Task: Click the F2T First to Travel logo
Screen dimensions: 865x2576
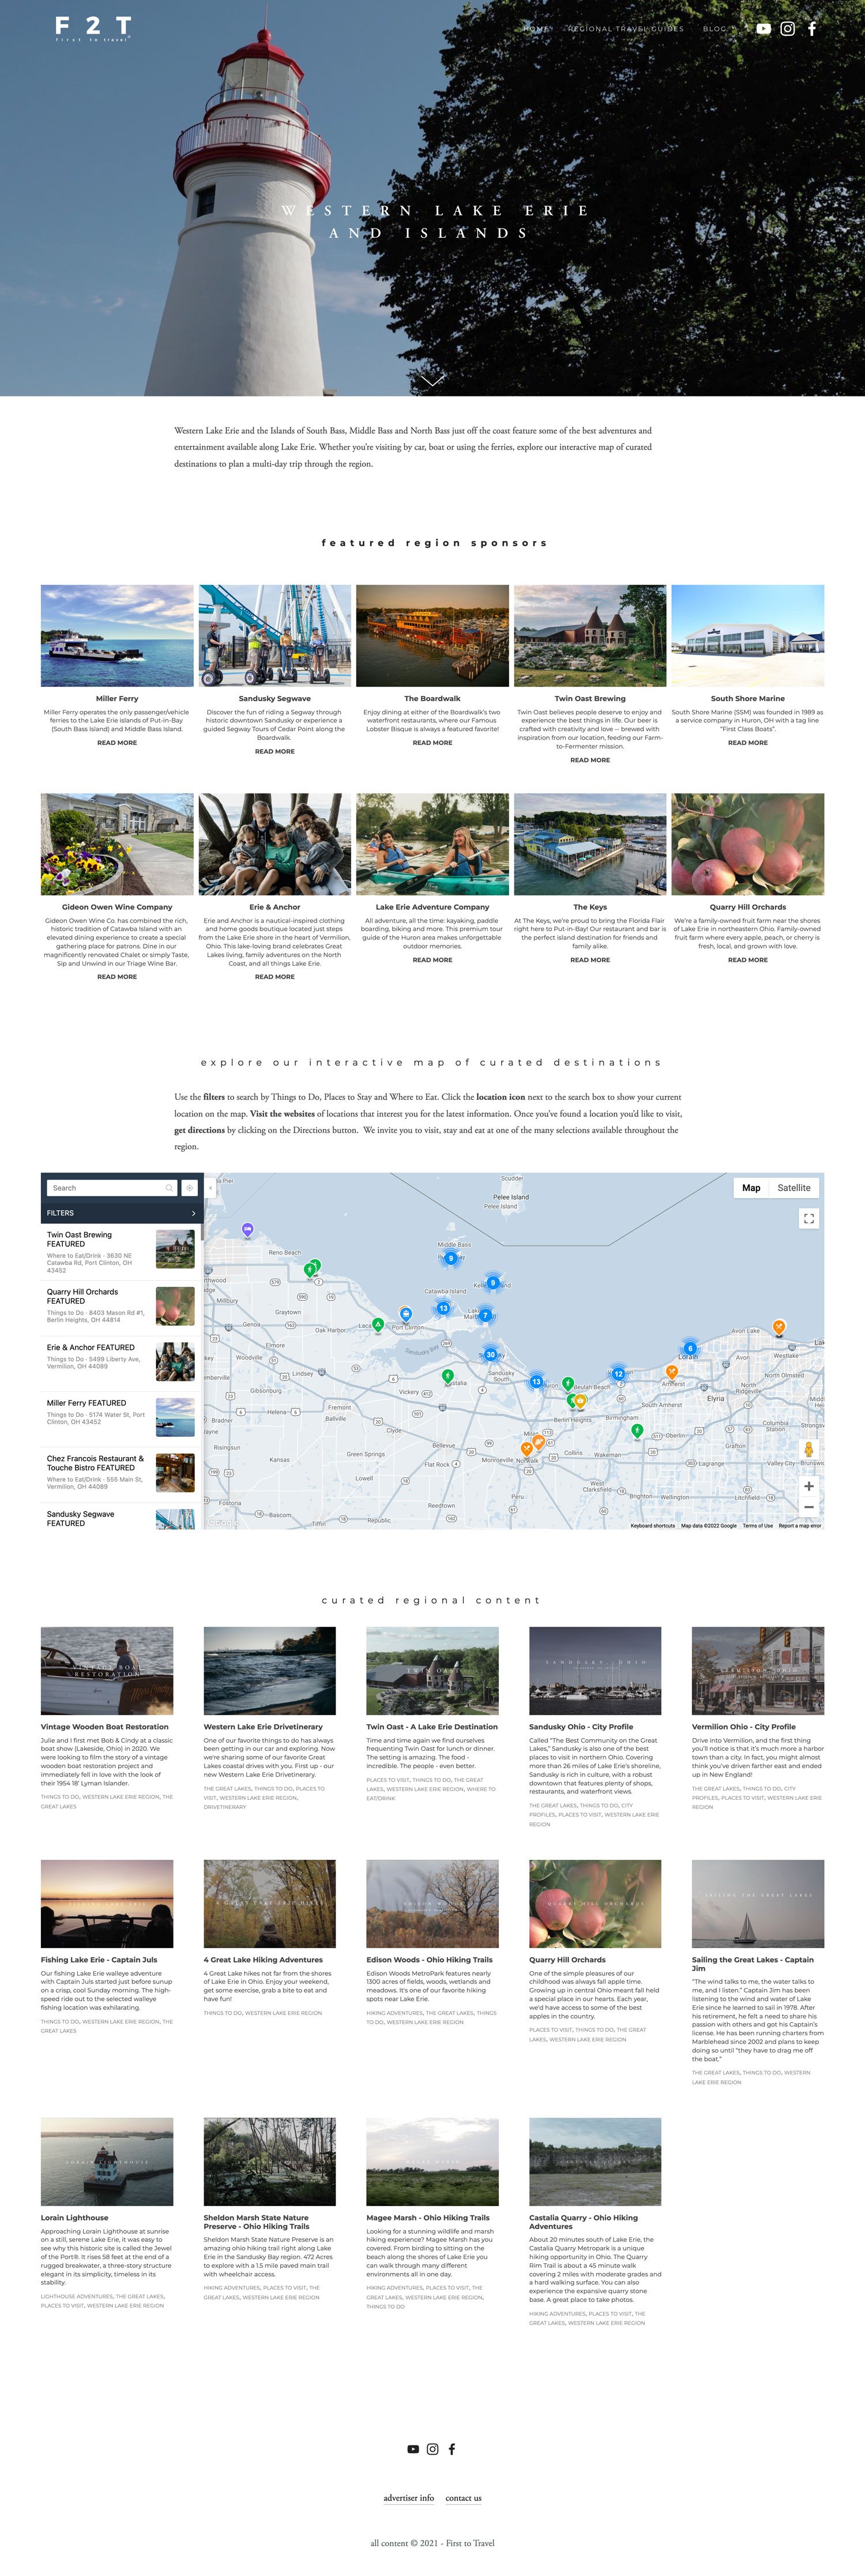Action: point(93,28)
